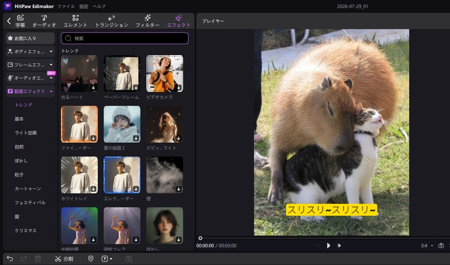Download the 煙 smoke effect
This screenshot has height=265, width=450.
coord(178,189)
